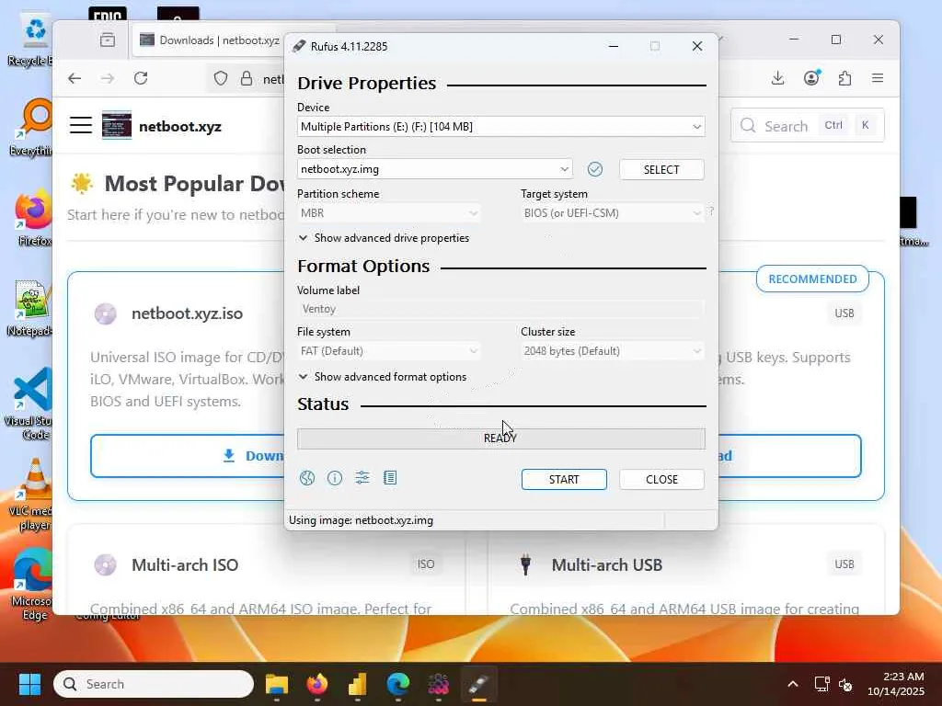Click SELECT to choose a boot image
942x706 pixels.
tap(661, 170)
